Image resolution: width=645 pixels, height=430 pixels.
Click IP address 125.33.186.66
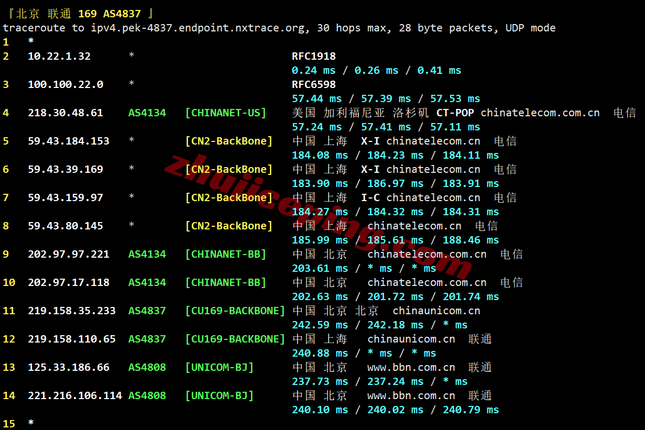pyautogui.click(x=69, y=367)
